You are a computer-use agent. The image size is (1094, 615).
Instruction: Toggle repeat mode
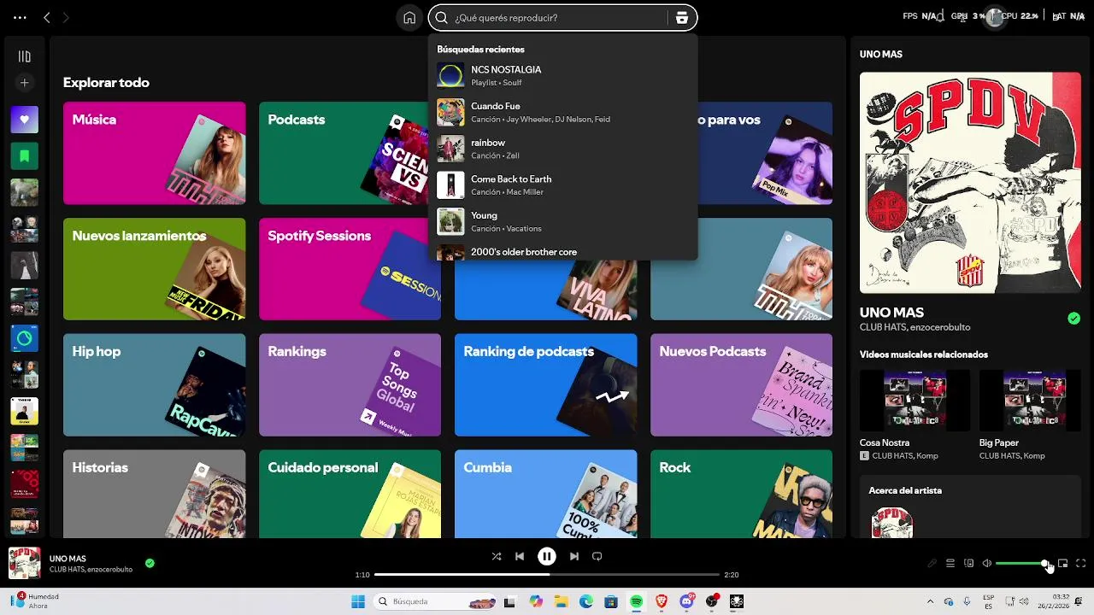(597, 556)
